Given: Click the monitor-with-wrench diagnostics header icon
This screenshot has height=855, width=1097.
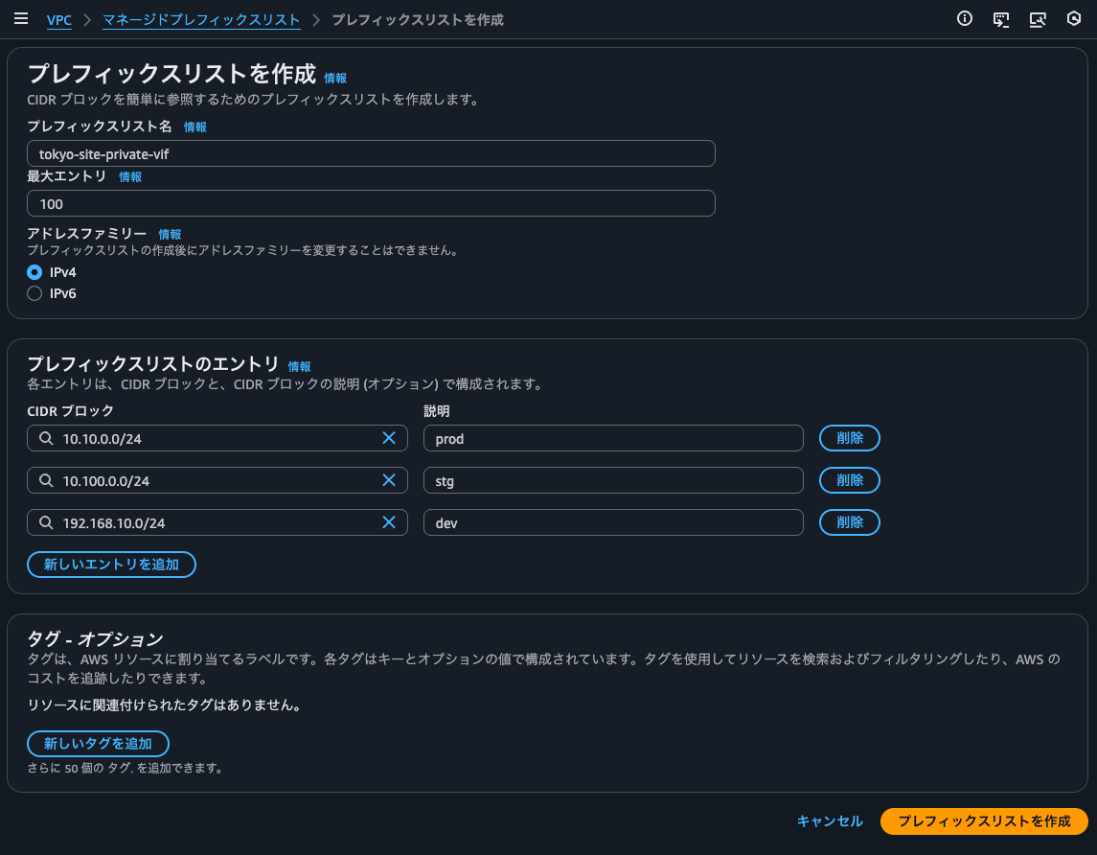Looking at the screenshot, I should point(1038,18).
